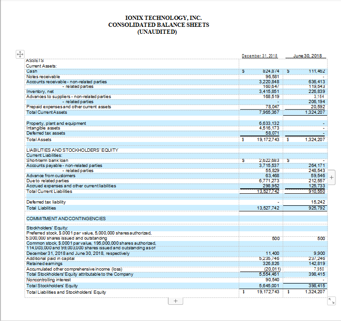Click the add row plus button
Image resolution: width=341 pixels, height=321 pixels.
[x=175, y=301]
